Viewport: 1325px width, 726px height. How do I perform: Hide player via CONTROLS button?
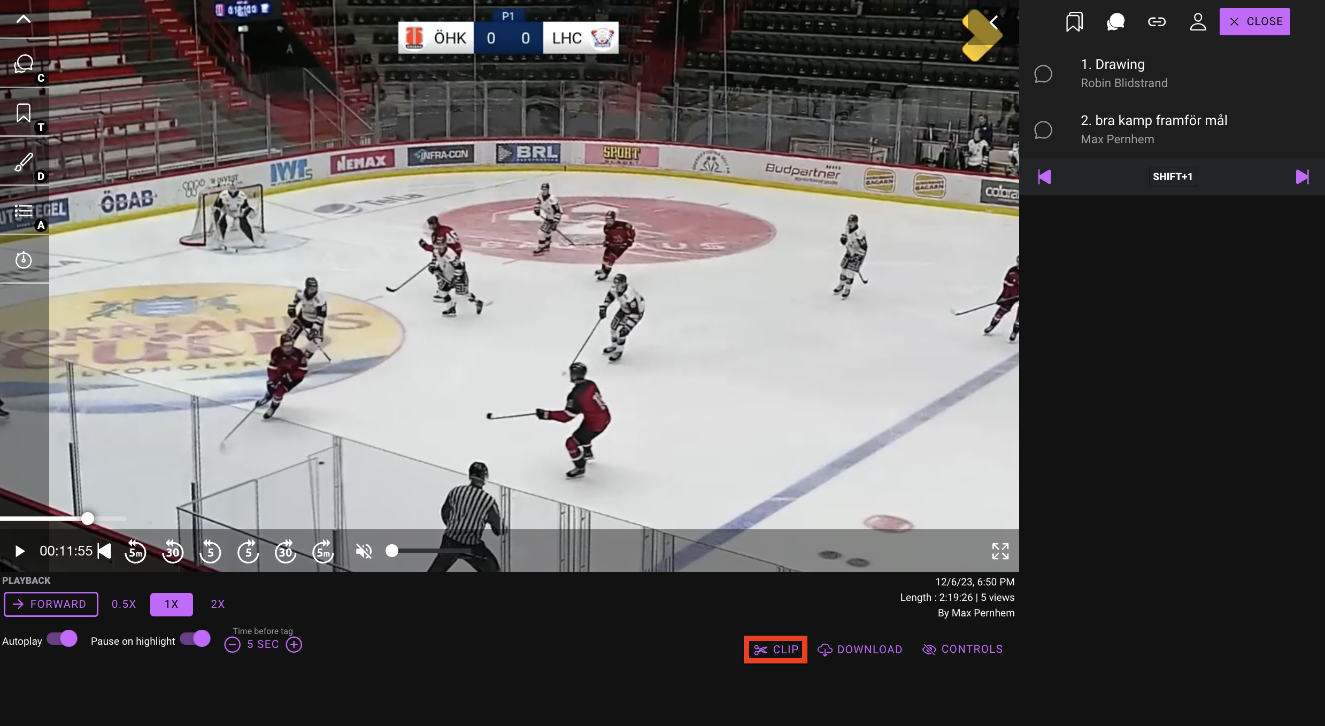tap(962, 649)
